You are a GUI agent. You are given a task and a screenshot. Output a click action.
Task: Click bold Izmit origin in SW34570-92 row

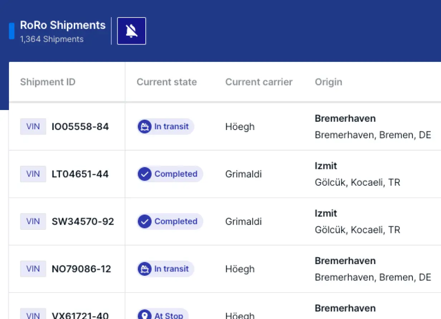326,213
